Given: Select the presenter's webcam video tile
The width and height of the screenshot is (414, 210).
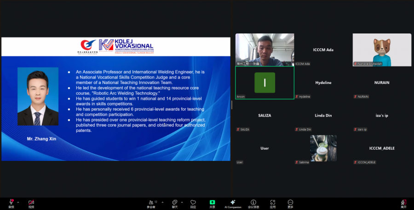Looking at the screenshot, I should [264, 50].
